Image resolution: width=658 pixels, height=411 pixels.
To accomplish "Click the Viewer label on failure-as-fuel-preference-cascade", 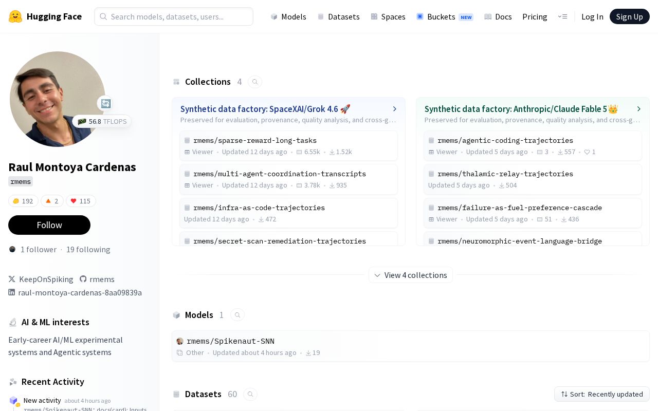I will [x=447, y=219].
